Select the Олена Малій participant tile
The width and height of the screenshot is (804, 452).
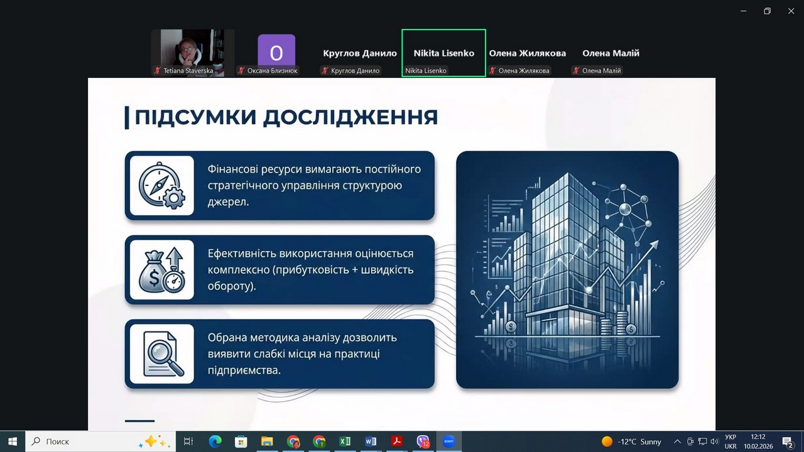611,53
